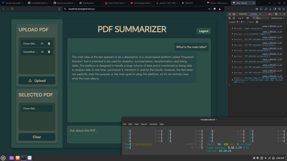Open the Brave wallet icon
The image size is (287, 161).
click(x=279, y=9)
